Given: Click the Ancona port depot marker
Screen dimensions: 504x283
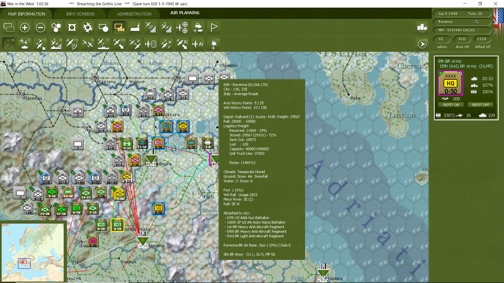Looking at the screenshot, I should (x=323, y=273).
